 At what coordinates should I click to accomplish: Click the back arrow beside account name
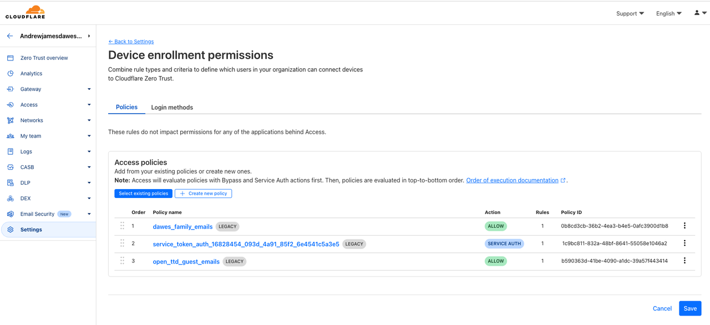tap(10, 36)
